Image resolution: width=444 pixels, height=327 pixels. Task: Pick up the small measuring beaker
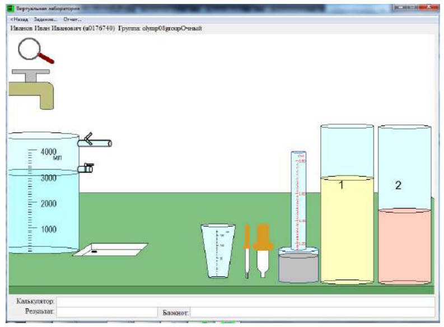(x=218, y=251)
